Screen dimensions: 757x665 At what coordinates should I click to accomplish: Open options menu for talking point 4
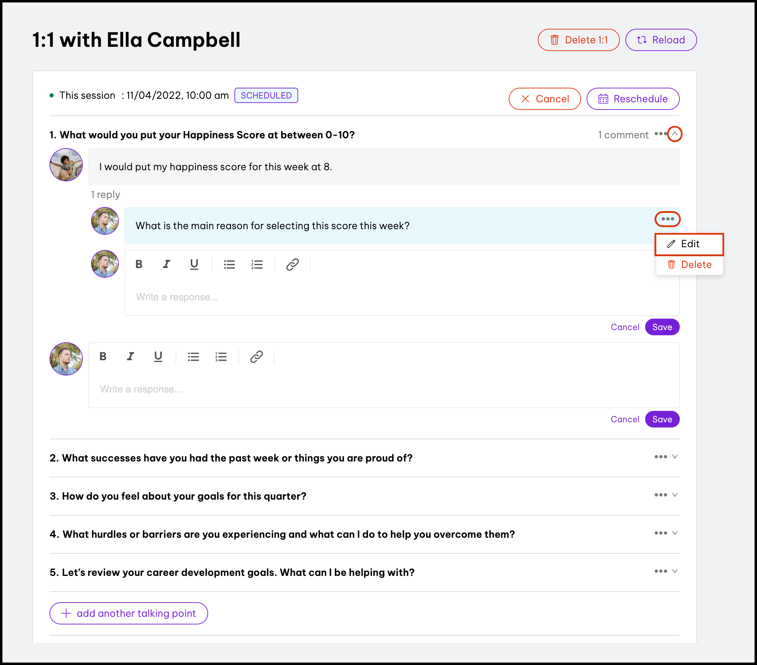(x=660, y=533)
